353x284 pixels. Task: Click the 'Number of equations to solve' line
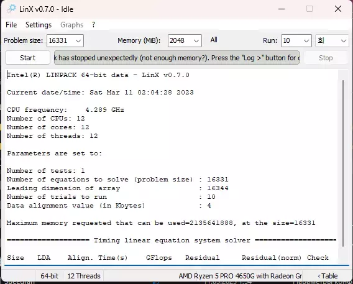[117, 180]
